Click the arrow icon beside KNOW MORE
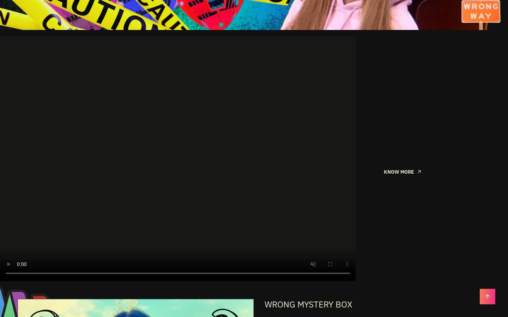508x317 pixels. (x=419, y=172)
